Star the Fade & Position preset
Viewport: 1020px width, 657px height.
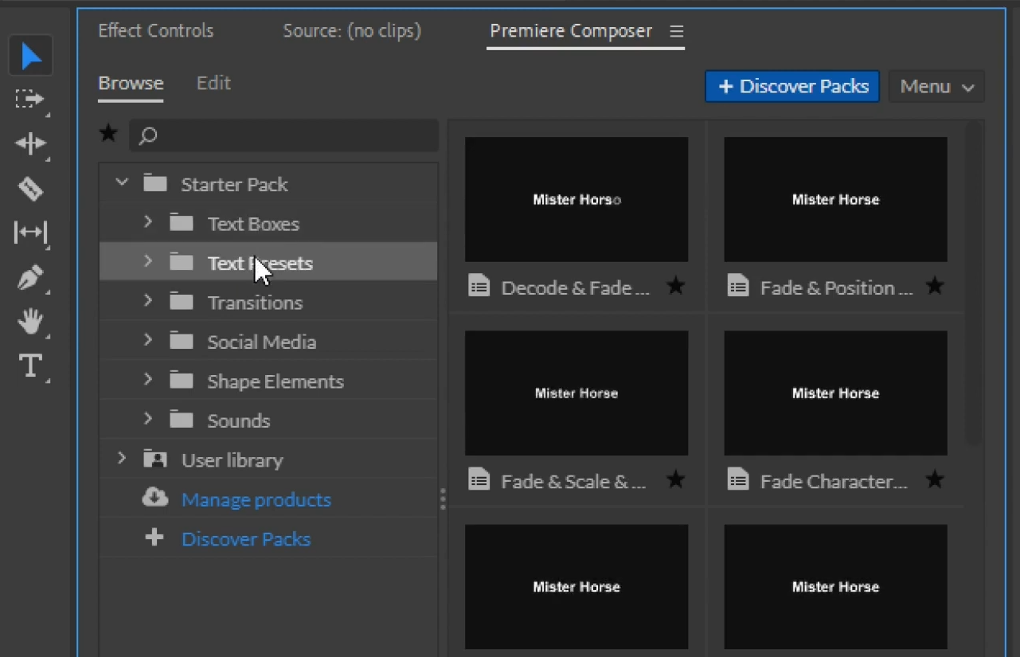click(935, 287)
